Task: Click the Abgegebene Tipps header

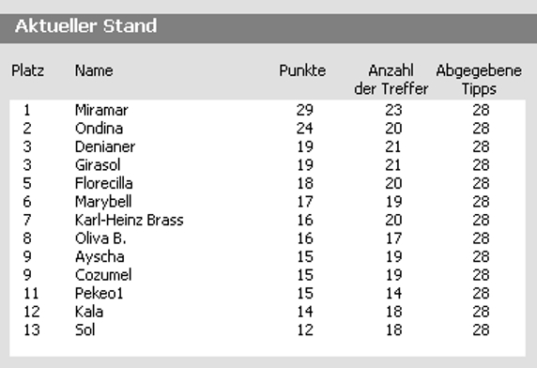Action: pyautogui.click(x=479, y=80)
